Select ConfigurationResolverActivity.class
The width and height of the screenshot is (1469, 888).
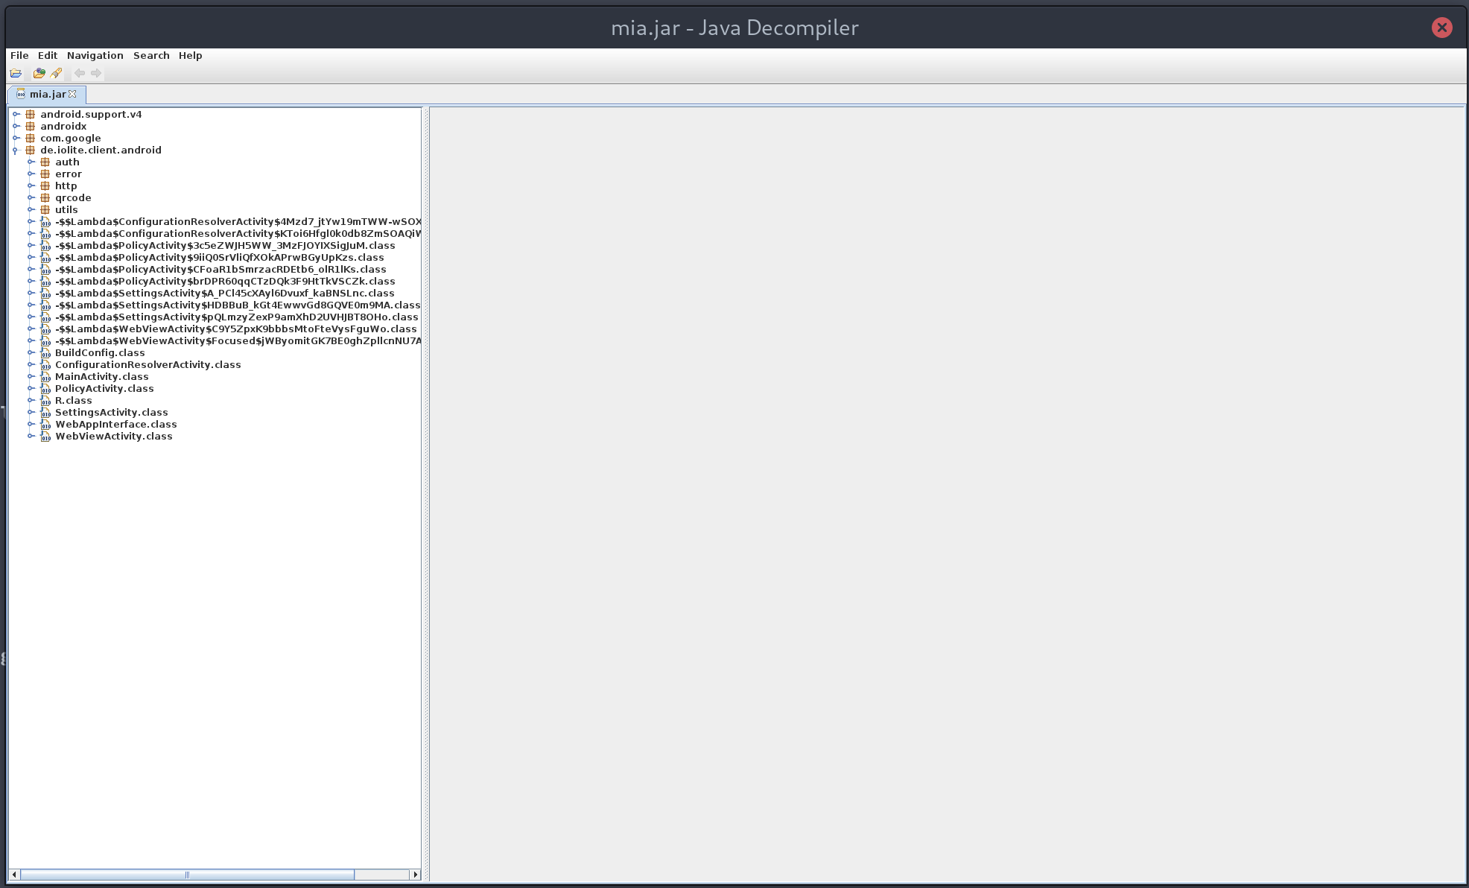pyautogui.click(x=147, y=364)
